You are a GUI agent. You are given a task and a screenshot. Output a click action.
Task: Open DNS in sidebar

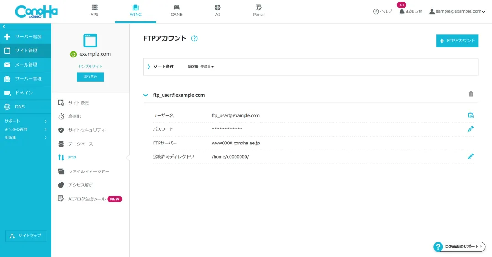[26, 107]
